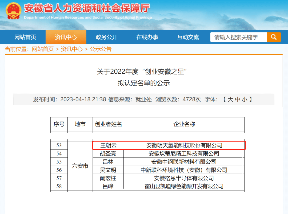Click the 霍山县凯迪绿色能源开发有限公司 cell
The height and width of the screenshot is (214, 288).
[184, 186]
